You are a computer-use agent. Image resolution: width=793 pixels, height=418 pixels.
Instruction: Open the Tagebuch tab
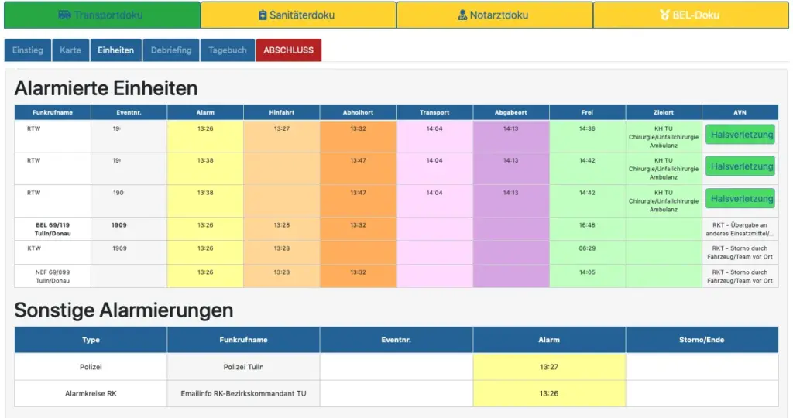coord(228,50)
